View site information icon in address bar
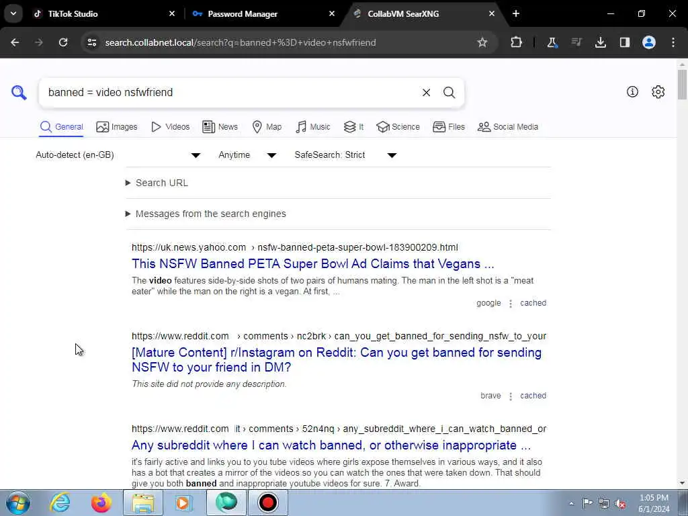Viewport: 688px width, 516px height. point(91,42)
